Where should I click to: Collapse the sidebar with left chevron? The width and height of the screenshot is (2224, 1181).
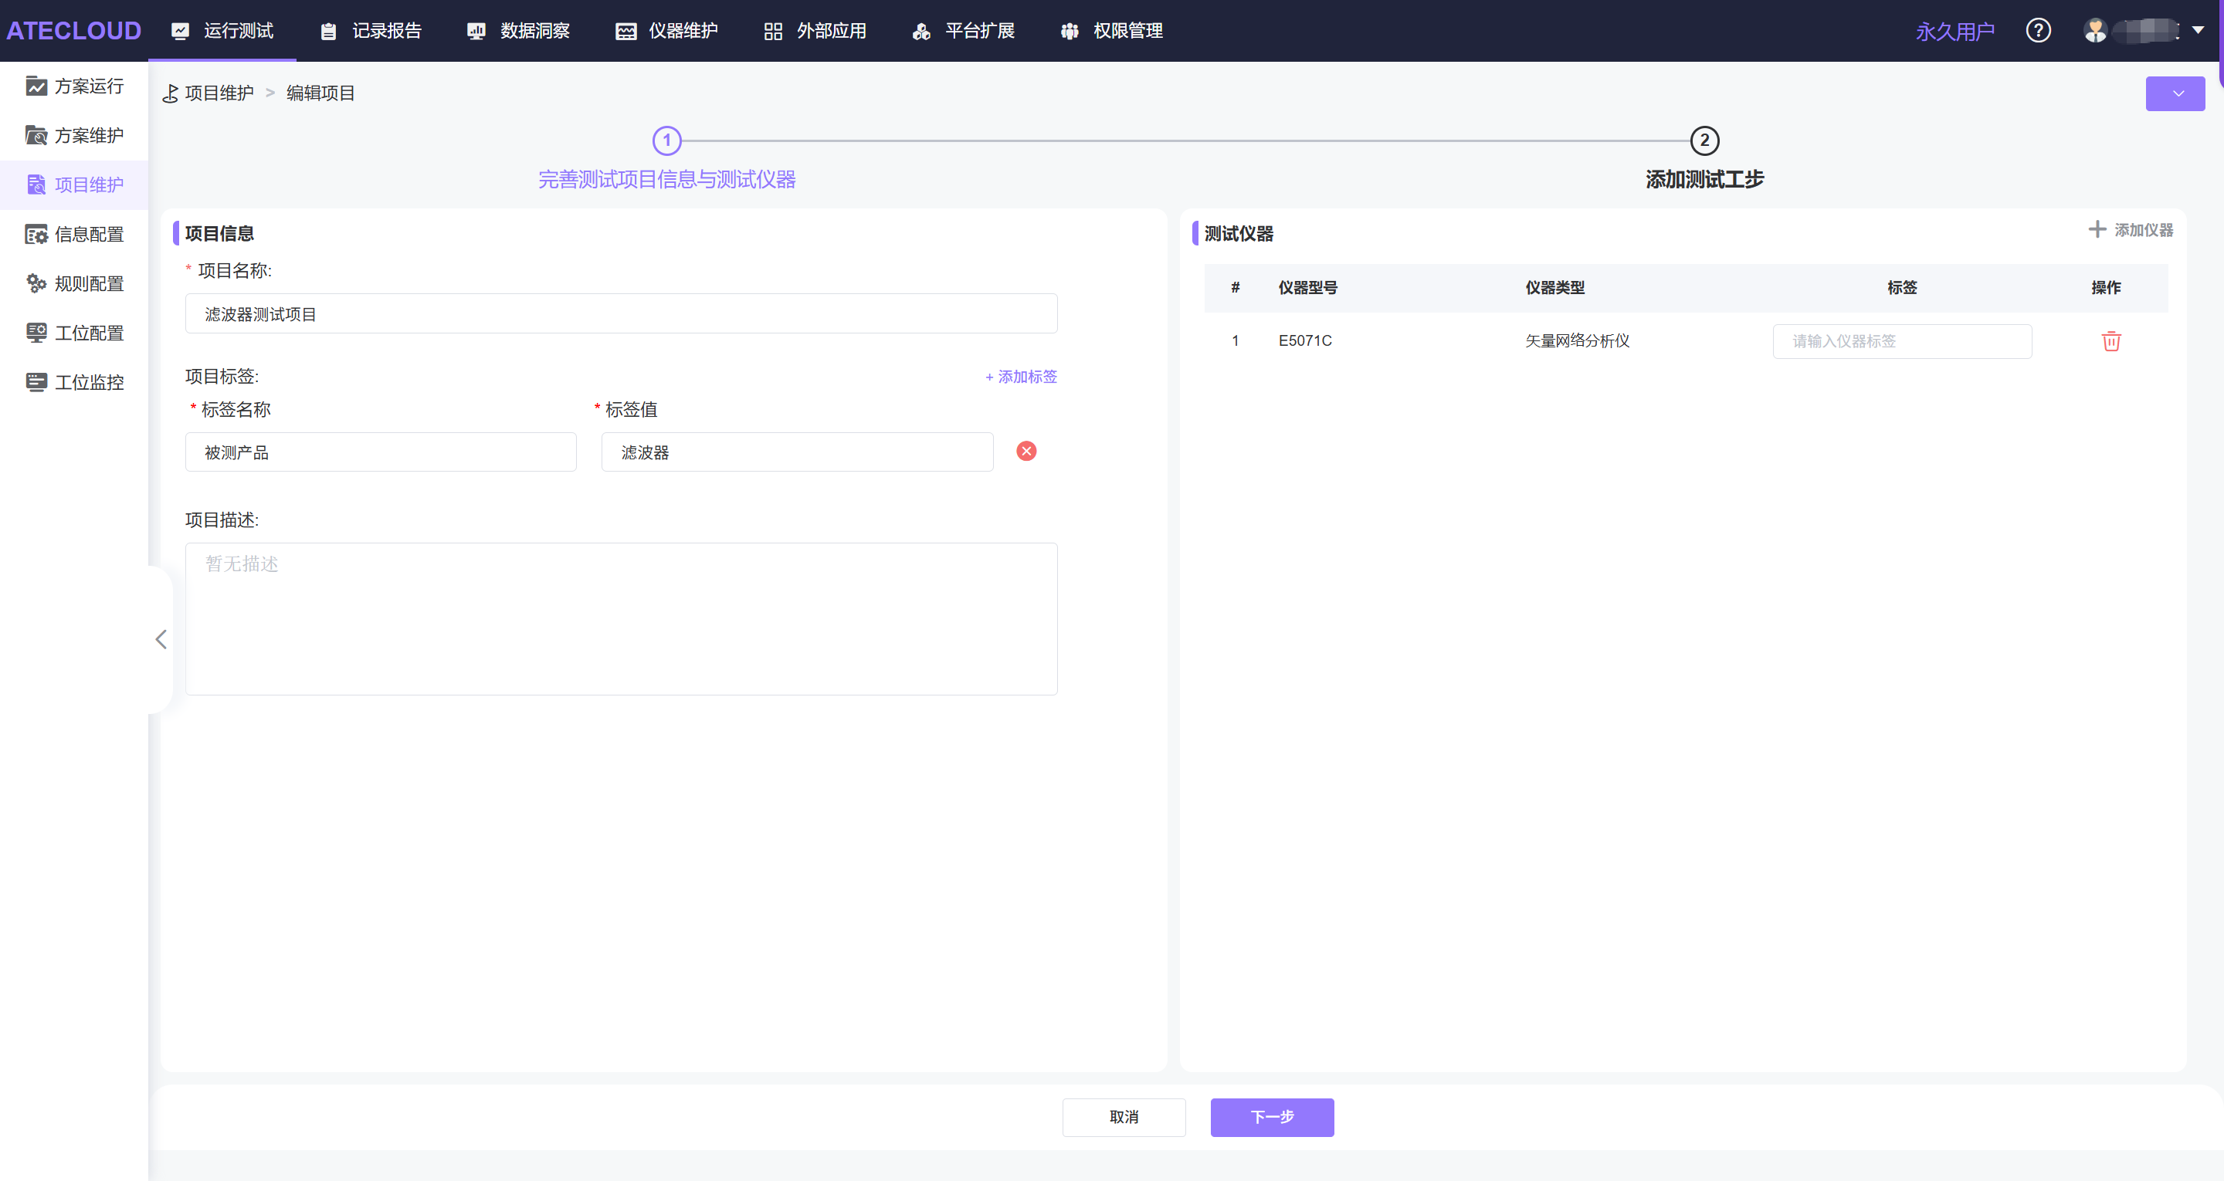pos(161,639)
